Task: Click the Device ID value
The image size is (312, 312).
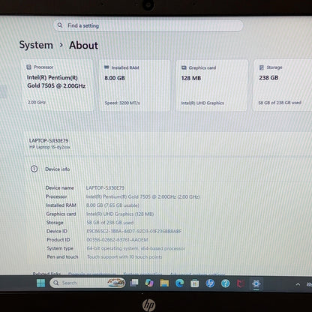Action: tap(134, 231)
